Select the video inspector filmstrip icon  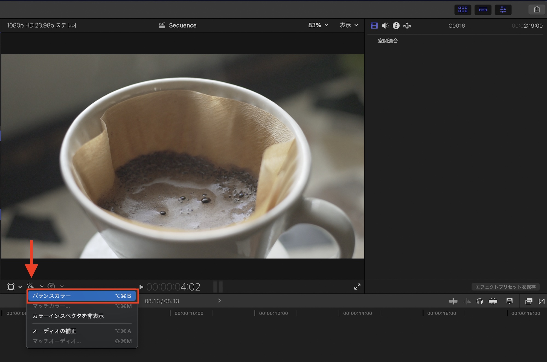coord(374,25)
